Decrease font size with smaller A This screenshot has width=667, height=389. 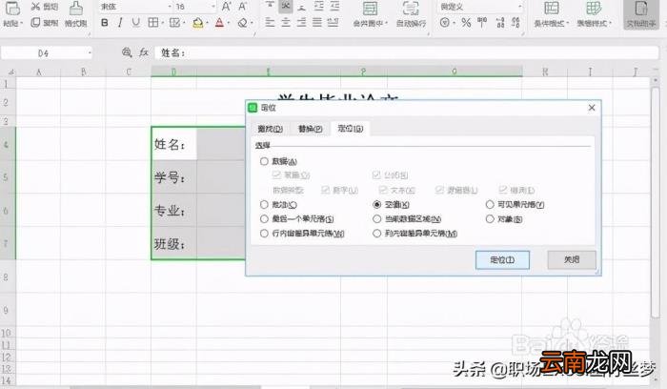[242, 7]
